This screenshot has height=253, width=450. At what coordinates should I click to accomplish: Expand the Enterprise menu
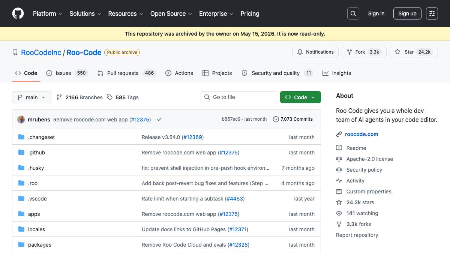[216, 13]
